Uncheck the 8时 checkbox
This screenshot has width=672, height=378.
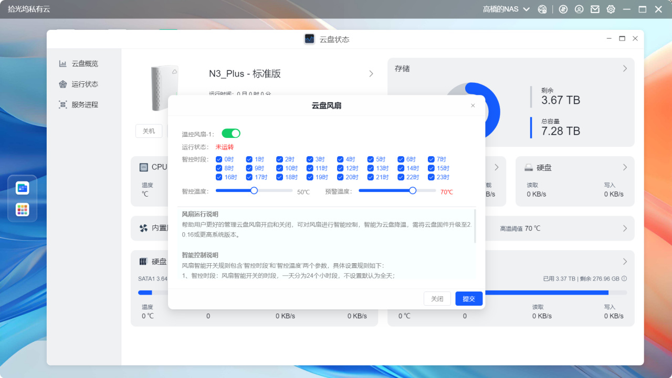point(219,168)
